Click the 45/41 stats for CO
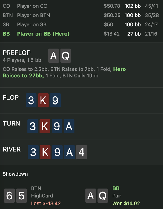 152,6
